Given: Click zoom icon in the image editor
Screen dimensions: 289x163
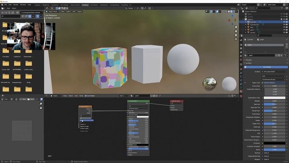Looking at the screenshot, I should pyautogui.click(x=41, y=104).
